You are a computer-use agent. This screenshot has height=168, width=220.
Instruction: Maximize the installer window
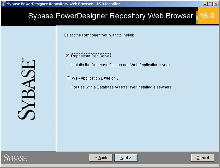click(x=210, y=4)
